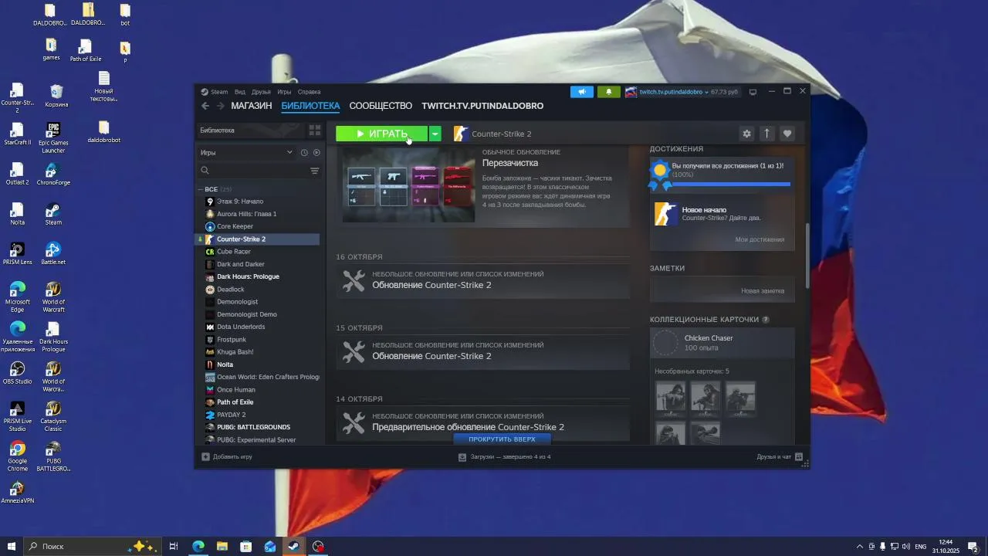
Task: Open the Перезачистка update thumbnail
Action: 408,186
